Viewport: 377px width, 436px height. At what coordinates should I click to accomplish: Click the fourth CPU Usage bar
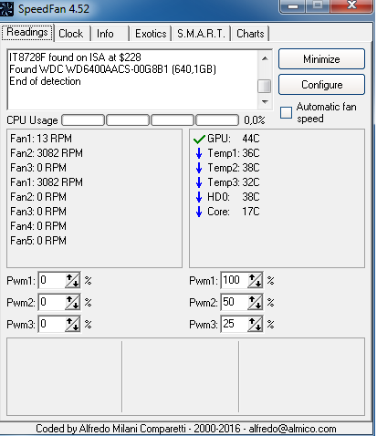(x=217, y=120)
